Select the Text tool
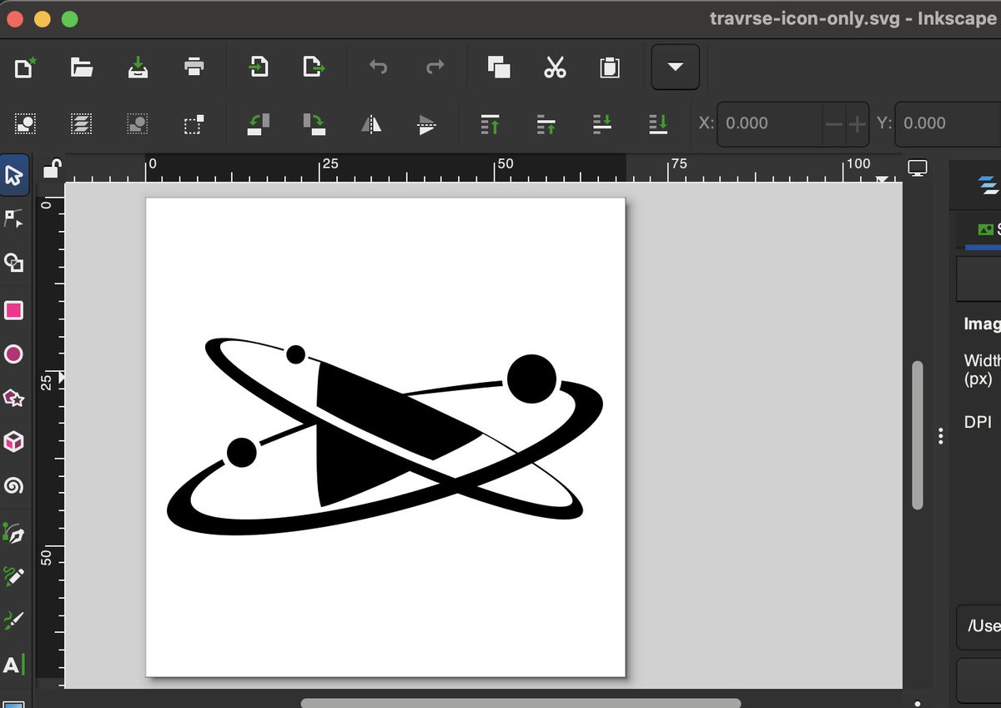 (13, 665)
